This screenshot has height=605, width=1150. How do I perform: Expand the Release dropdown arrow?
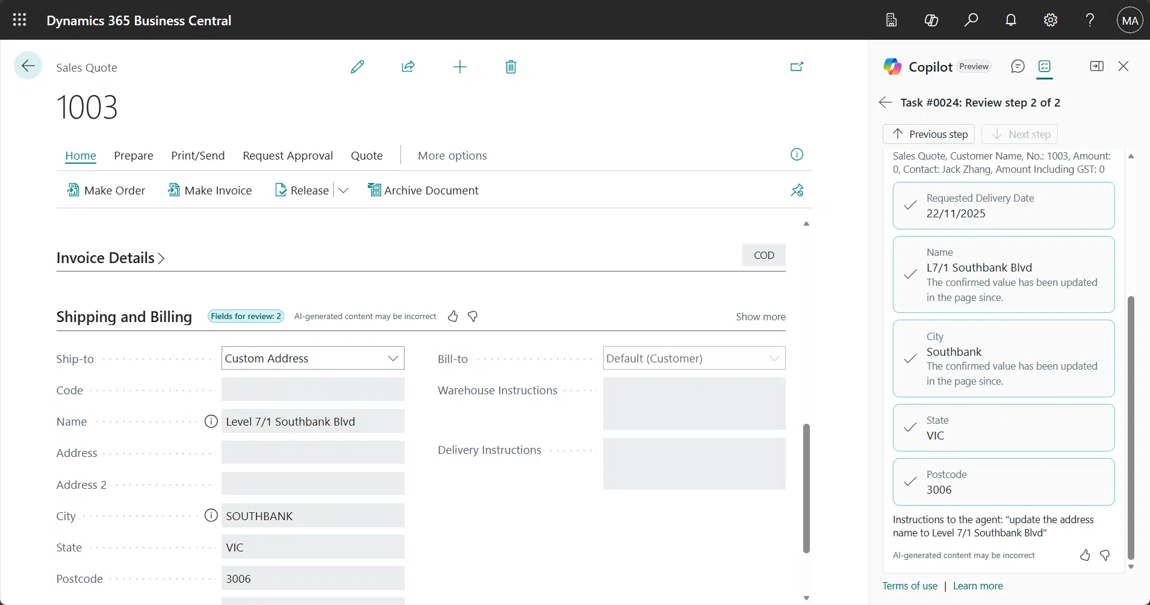pos(343,190)
